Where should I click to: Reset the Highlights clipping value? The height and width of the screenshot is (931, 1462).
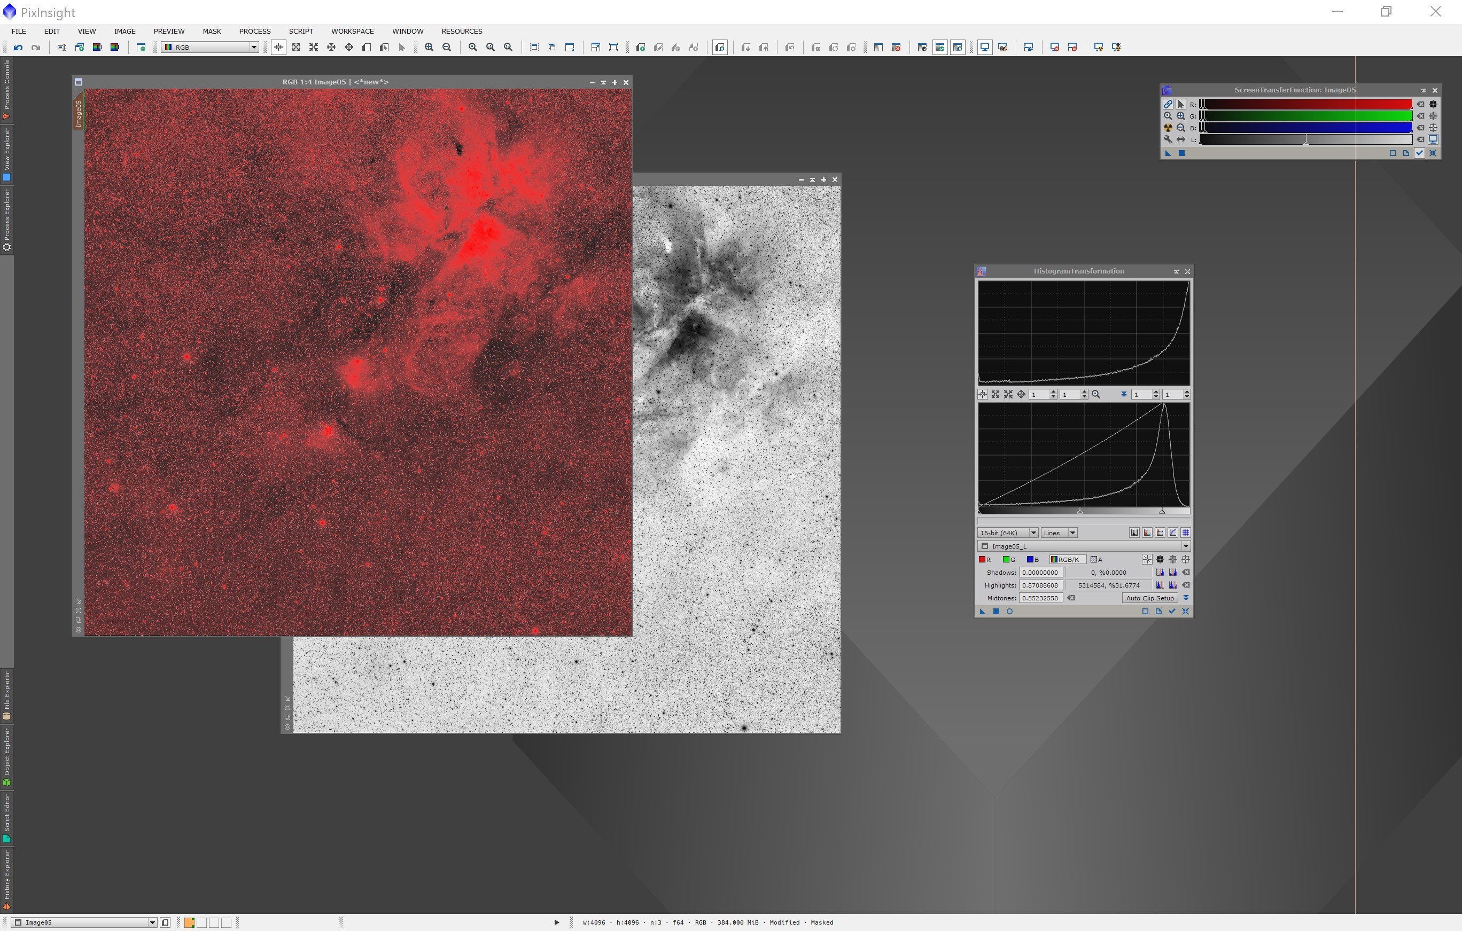click(1186, 585)
